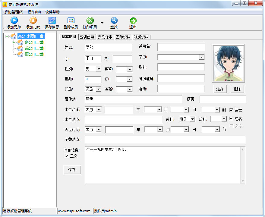Click the portrait photo thumbnail
The height and width of the screenshot is (217, 265).
[228, 63]
